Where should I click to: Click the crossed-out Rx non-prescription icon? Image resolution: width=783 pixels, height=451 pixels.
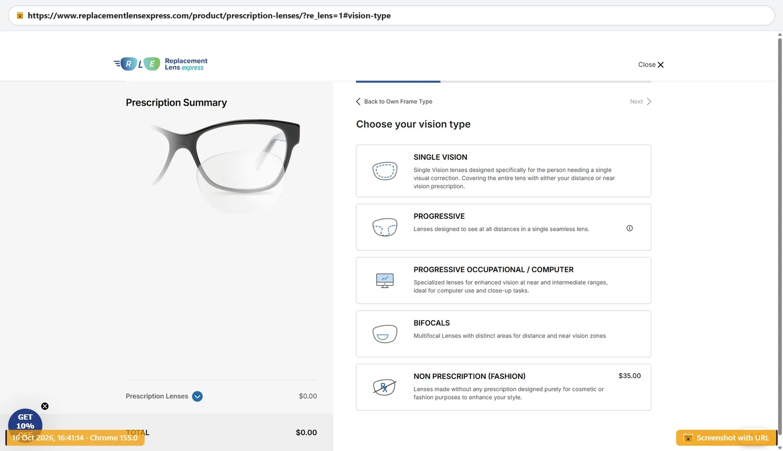(385, 387)
